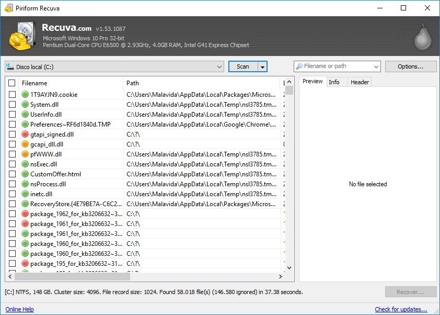Image resolution: width=440 pixels, height=315 pixels.
Task: Open the Online Help link
Action: pos(19,309)
